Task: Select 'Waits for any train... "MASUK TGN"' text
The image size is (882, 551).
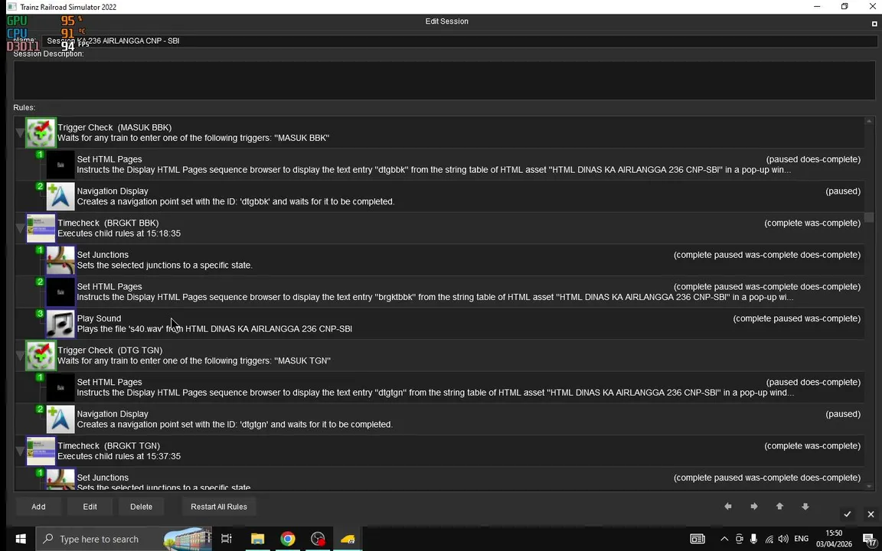Action: tap(194, 360)
